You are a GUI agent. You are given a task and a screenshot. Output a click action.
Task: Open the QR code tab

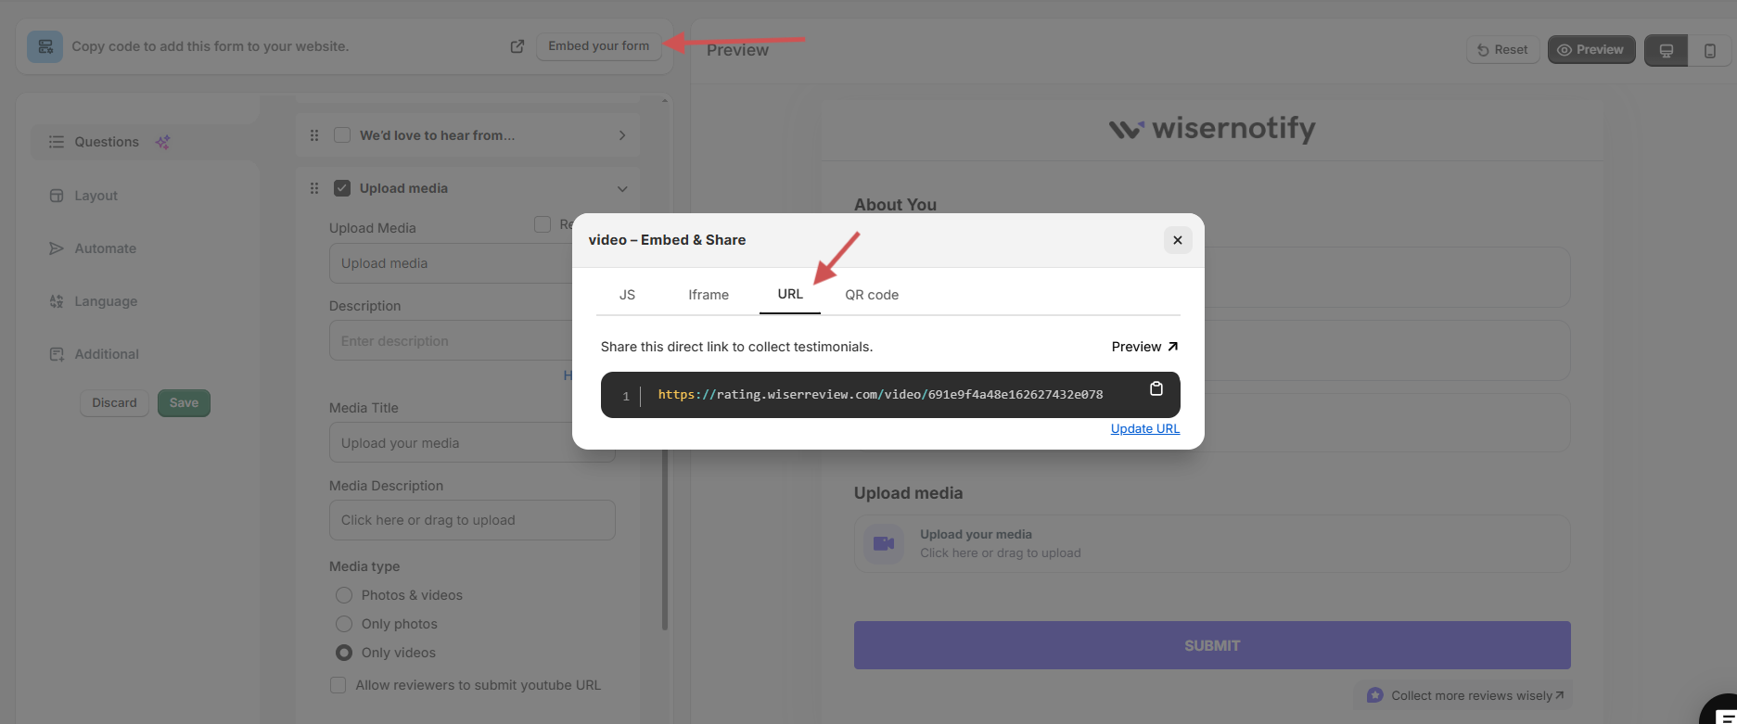(x=871, y=295)
